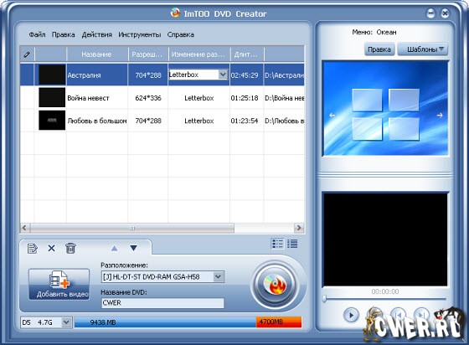Click the Длит... column header
This screenshot has width=469, height=345.
pyautogui.click(x=246, y=54)
